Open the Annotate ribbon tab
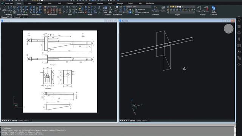Screen dimensions: 242x136 100,3
